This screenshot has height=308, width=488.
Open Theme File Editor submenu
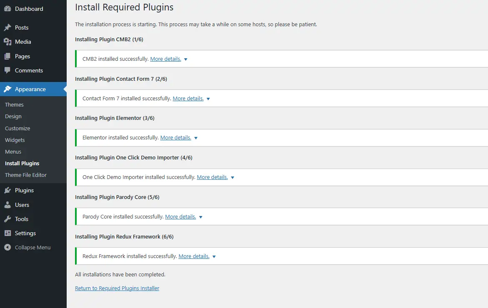tap(25, 175)
